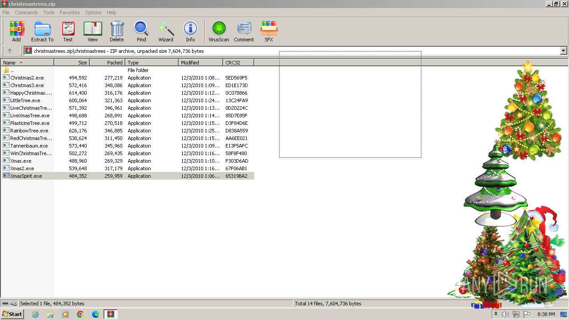This screenshot has height=320, width=569.
Task: Click the parent folder '..' icon
Action: 6,70
